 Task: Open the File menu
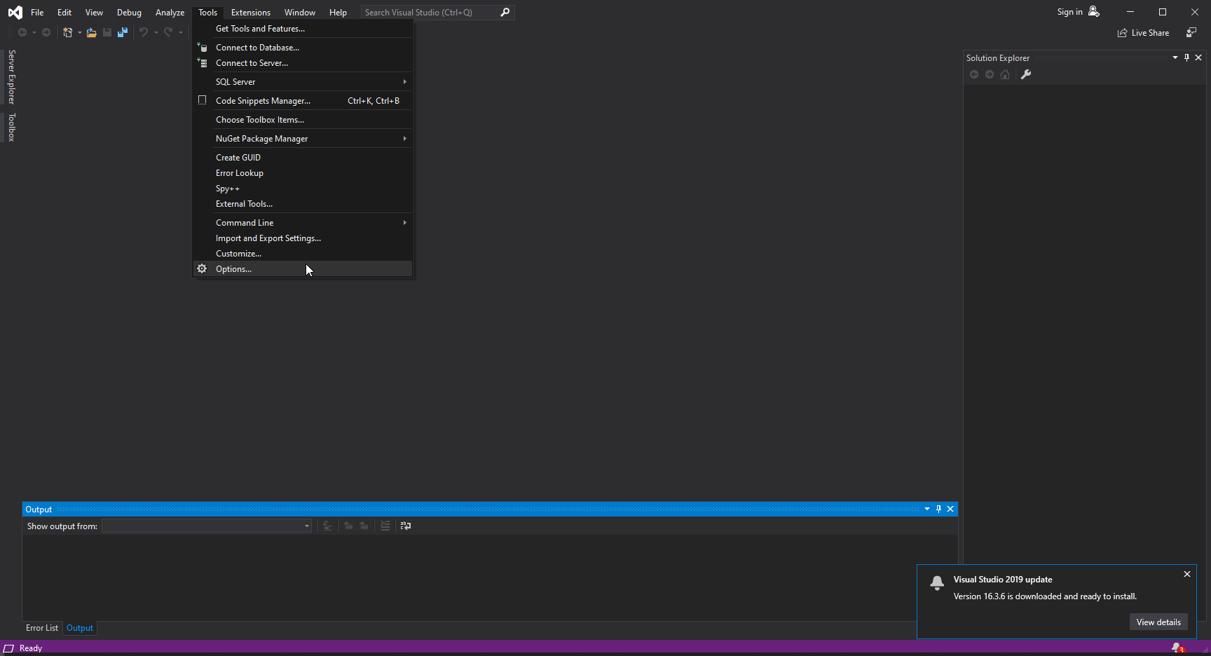pos(37,13)
